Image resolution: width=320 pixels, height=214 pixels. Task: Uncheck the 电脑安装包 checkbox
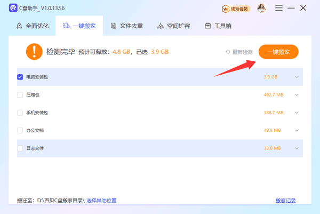pyautogui.click(x=20, y=77)
